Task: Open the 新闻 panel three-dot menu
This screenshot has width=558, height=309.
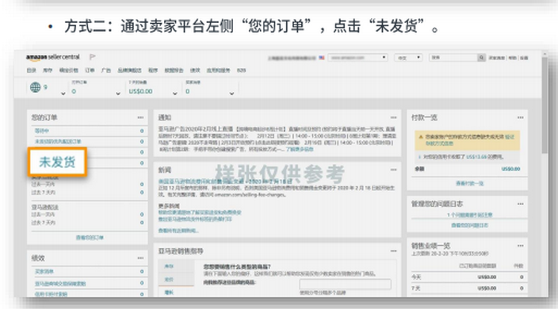Action: pyautogui.click(x=393, y=170)
